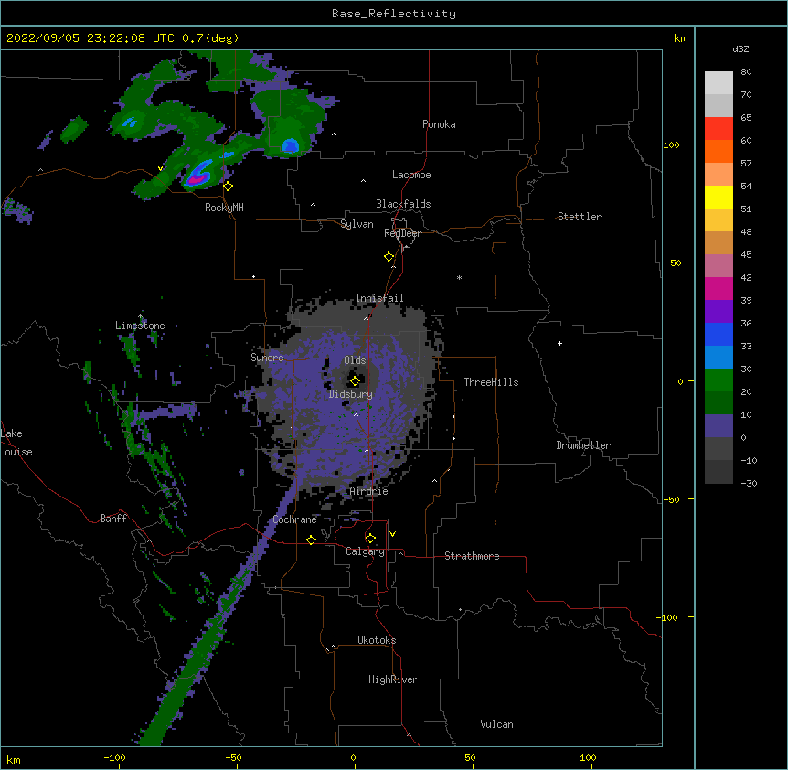
Task: Click the Lake Louise label
Action: tap(16, 443)
